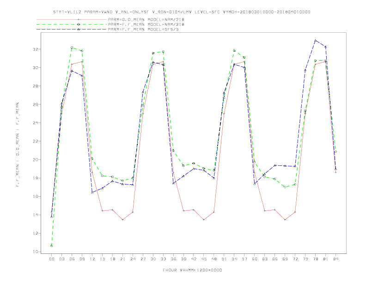Click x-axis tick label 00
Screen dimensions: 366x282
[52, 259]
